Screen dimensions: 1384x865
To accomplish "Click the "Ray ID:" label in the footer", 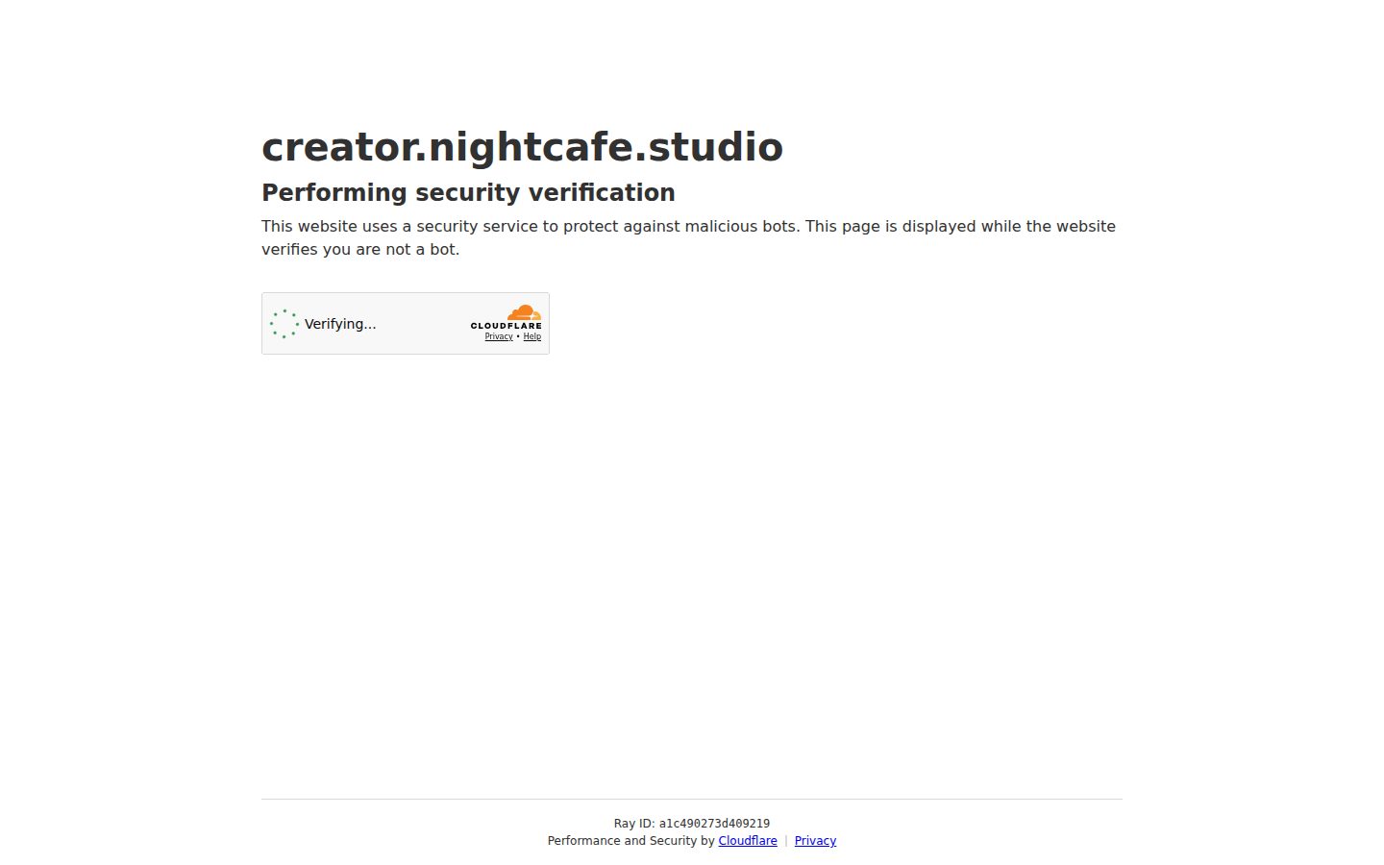I will point(634,824).
